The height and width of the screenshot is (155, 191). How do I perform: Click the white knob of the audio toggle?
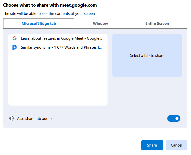(177, 118)
